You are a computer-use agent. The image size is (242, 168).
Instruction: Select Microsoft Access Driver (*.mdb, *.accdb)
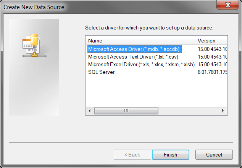134,49
